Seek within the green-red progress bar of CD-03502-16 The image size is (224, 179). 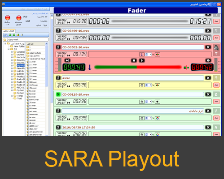coord(138,67)
